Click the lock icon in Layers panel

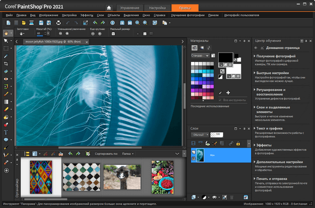(238, 143)
